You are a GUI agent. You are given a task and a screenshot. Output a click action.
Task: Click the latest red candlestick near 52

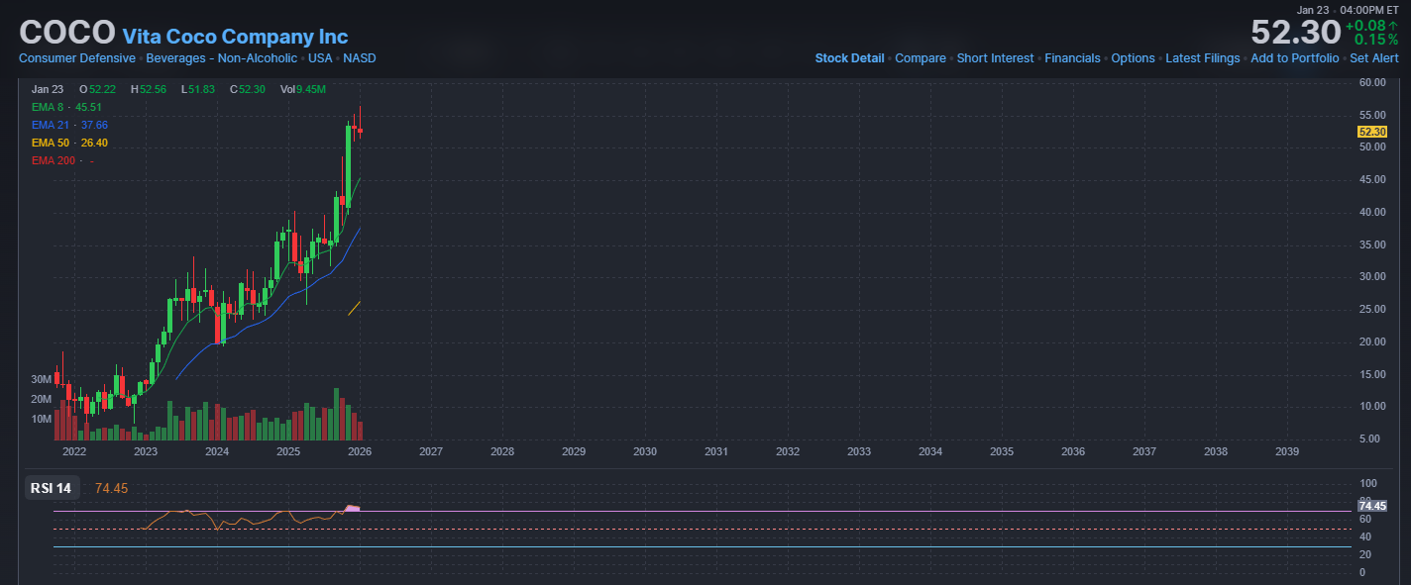(360, 131)
